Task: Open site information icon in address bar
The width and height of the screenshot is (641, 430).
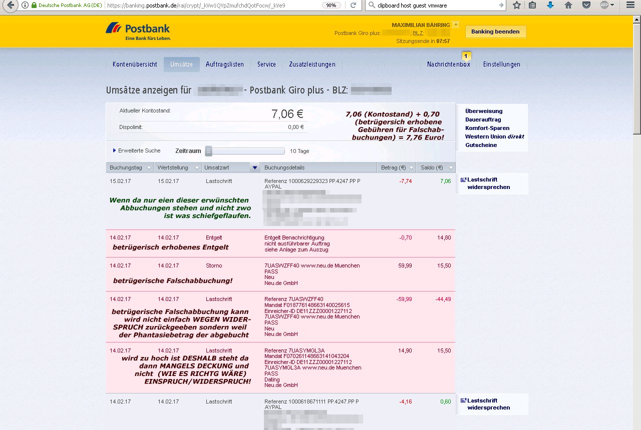Action: click(x=25, y=5)
